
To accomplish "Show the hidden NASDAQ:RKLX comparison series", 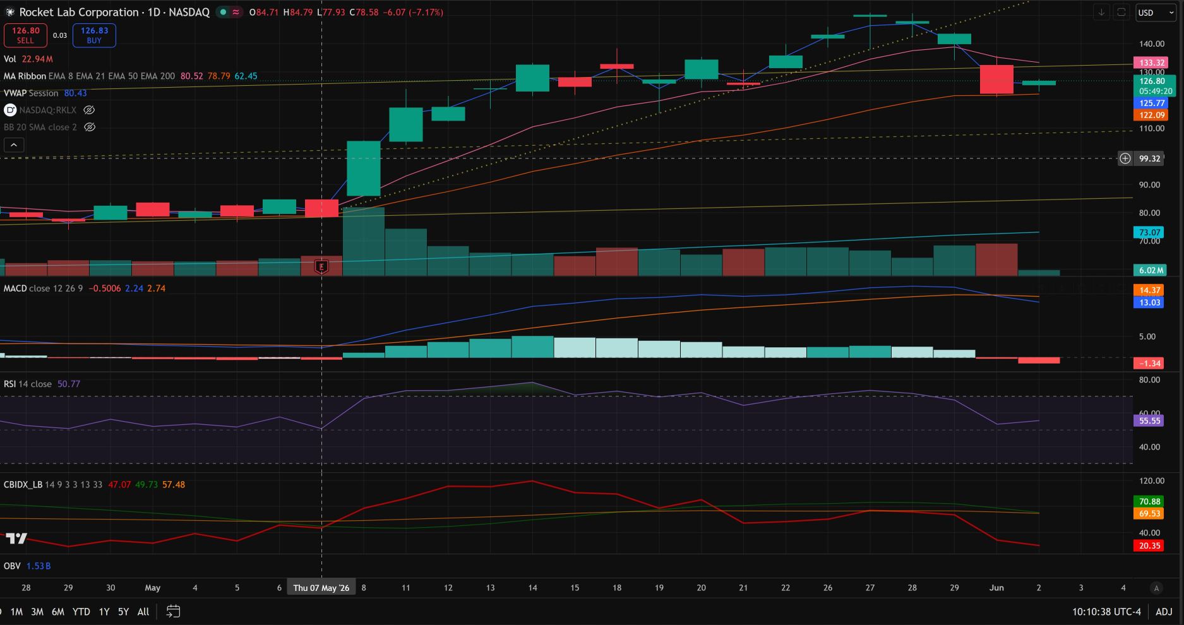I will tap(89, 110).
